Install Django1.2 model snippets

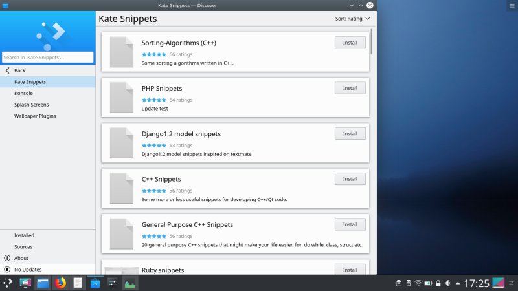pos(350,134)
